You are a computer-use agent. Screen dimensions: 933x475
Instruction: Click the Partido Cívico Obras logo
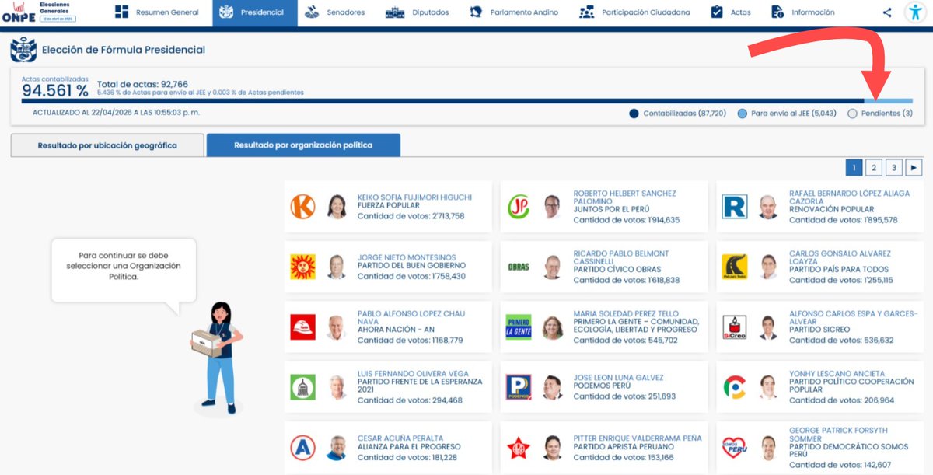[519, 267]
